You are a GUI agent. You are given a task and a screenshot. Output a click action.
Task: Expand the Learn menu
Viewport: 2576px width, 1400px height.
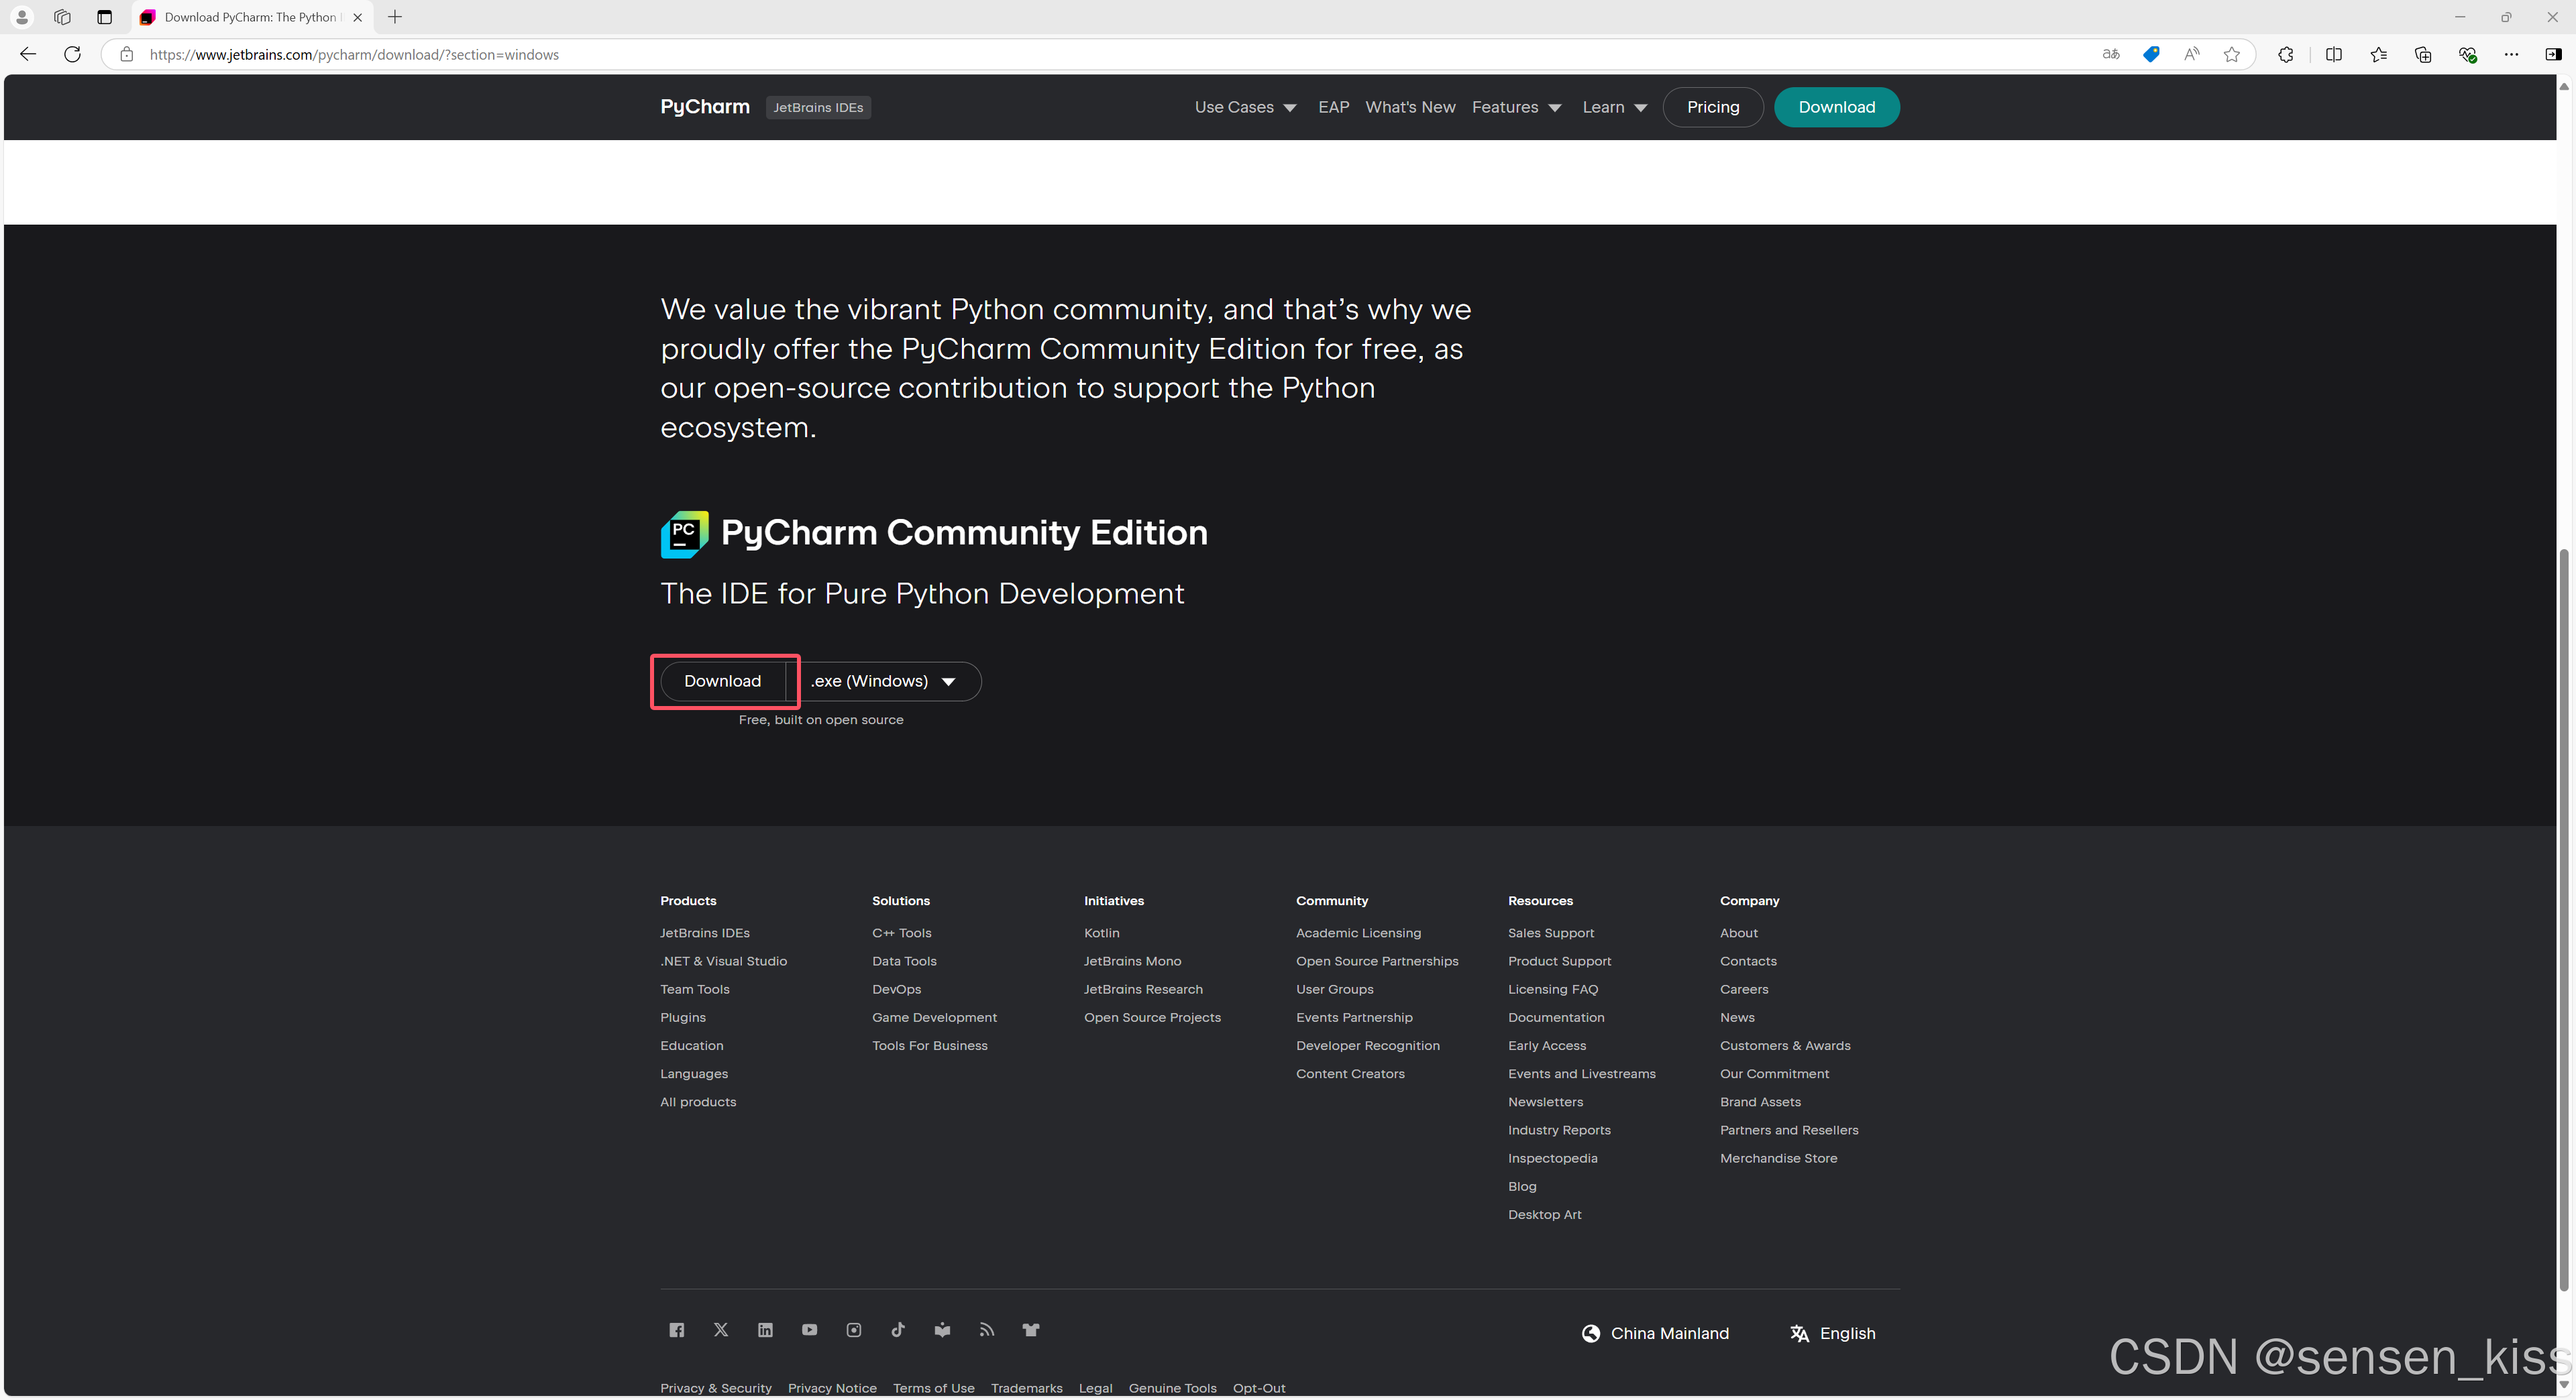click(1614, 107)
